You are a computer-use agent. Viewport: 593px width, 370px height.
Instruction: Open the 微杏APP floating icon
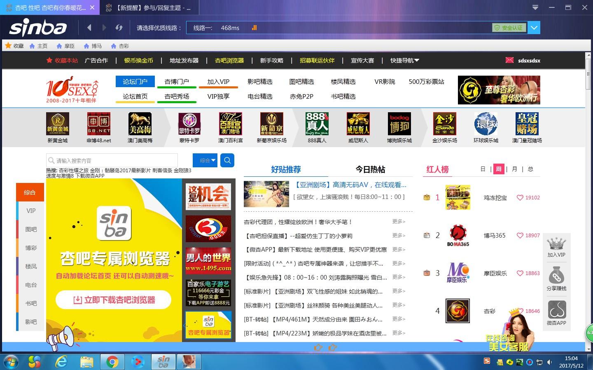click(556, 310)
